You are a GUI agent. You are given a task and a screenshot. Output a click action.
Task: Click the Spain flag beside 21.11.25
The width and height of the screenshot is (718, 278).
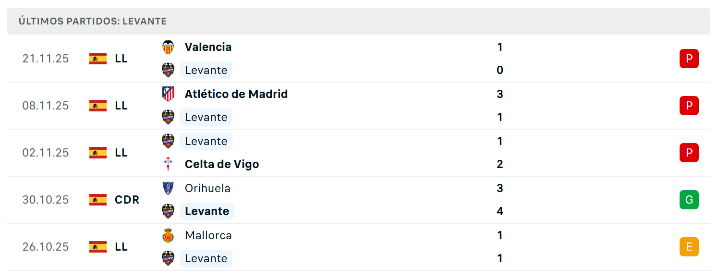[98, 59]
